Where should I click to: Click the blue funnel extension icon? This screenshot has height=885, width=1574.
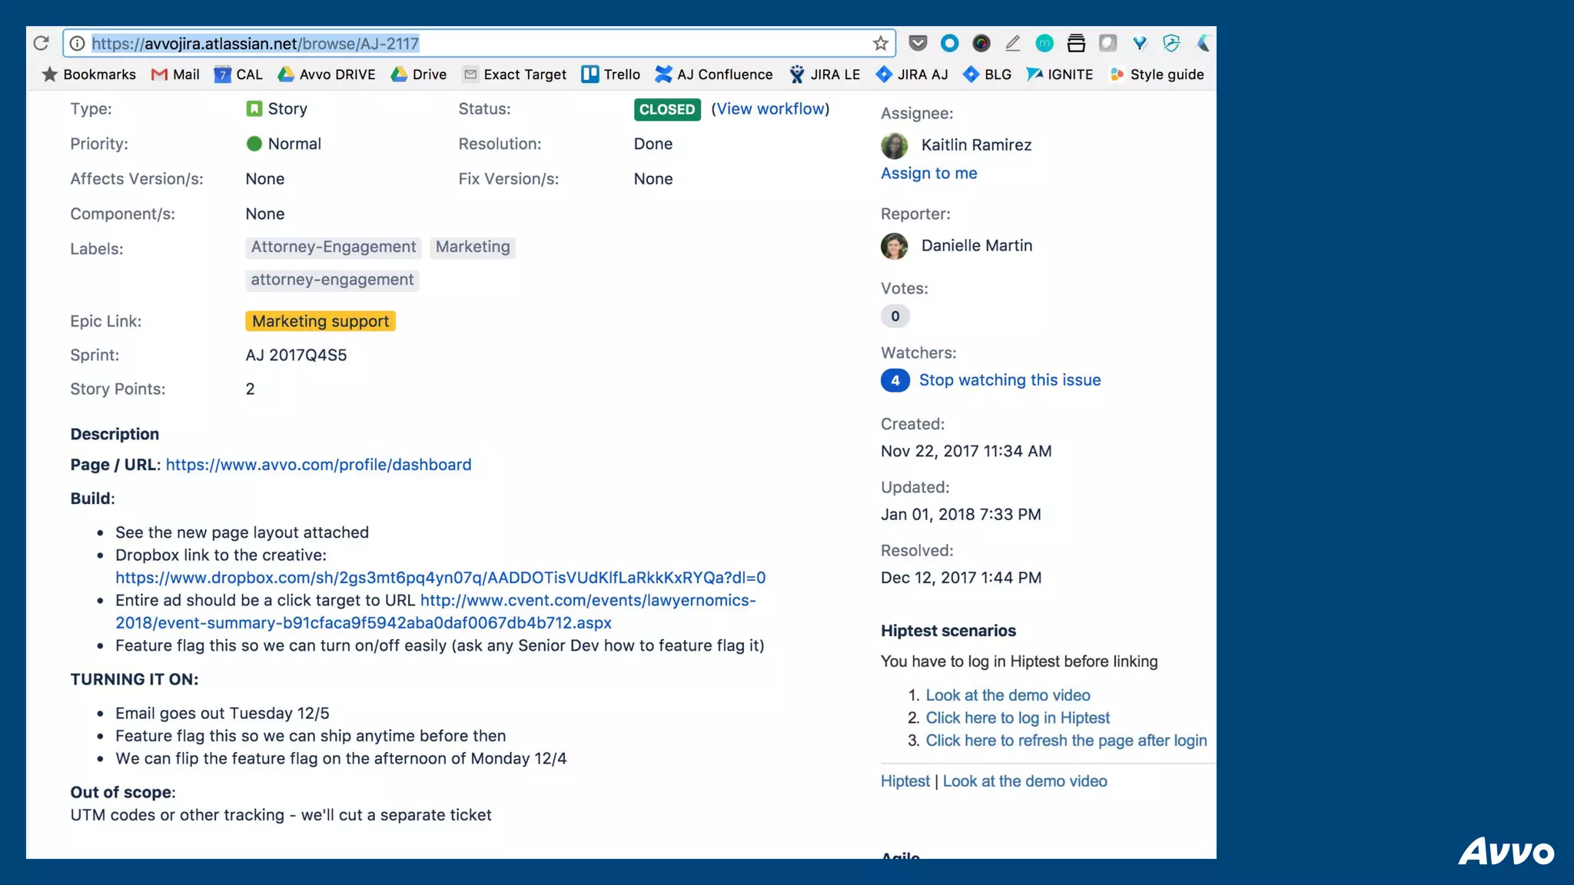pos(1140,44)
